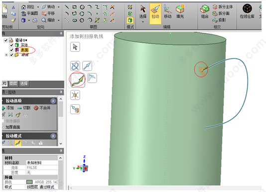Screen dimensions: 266x192
Task: Open the view cube style dropdown
Action: click(x=29, y=20)
